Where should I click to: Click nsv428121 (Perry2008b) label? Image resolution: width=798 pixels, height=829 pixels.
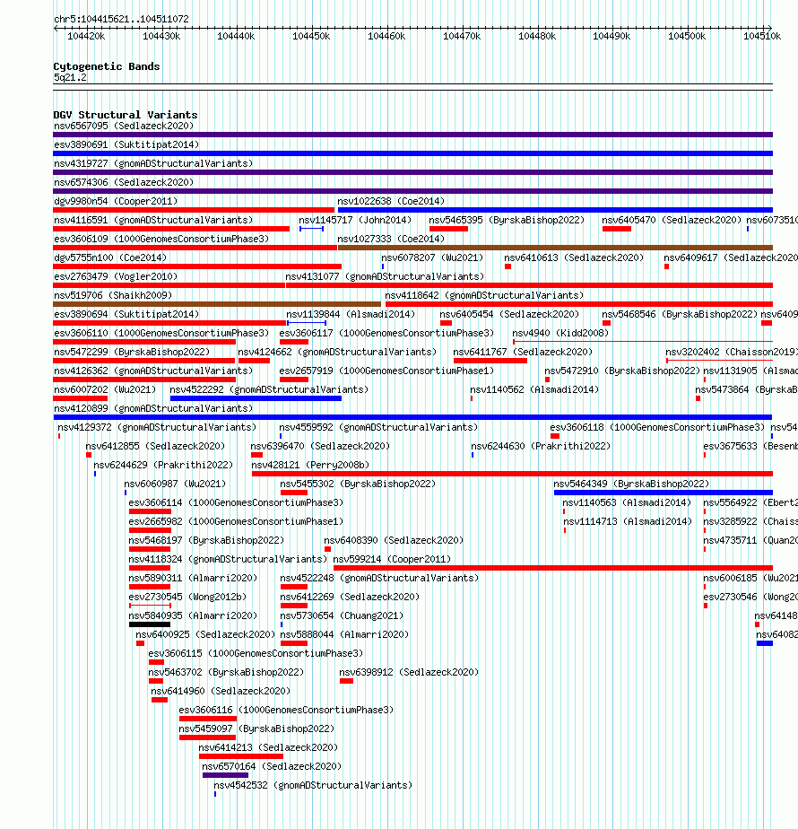click(x=310, y=466)
